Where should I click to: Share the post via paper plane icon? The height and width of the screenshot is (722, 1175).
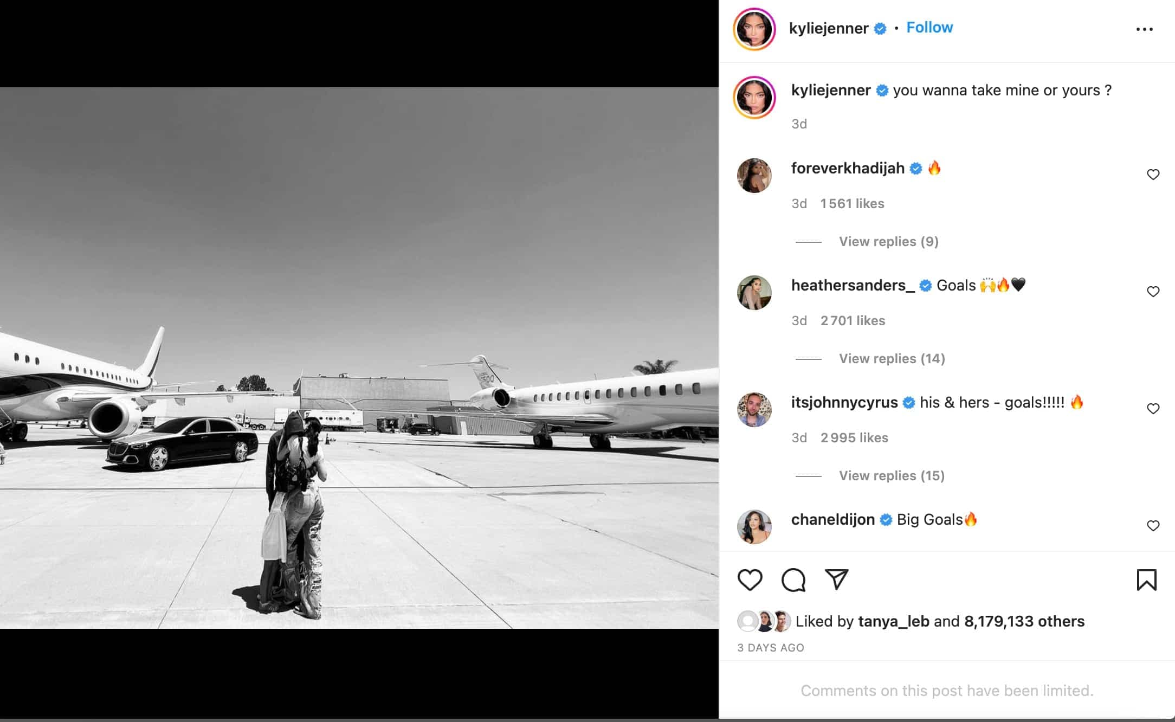click(x=836, y=579)
